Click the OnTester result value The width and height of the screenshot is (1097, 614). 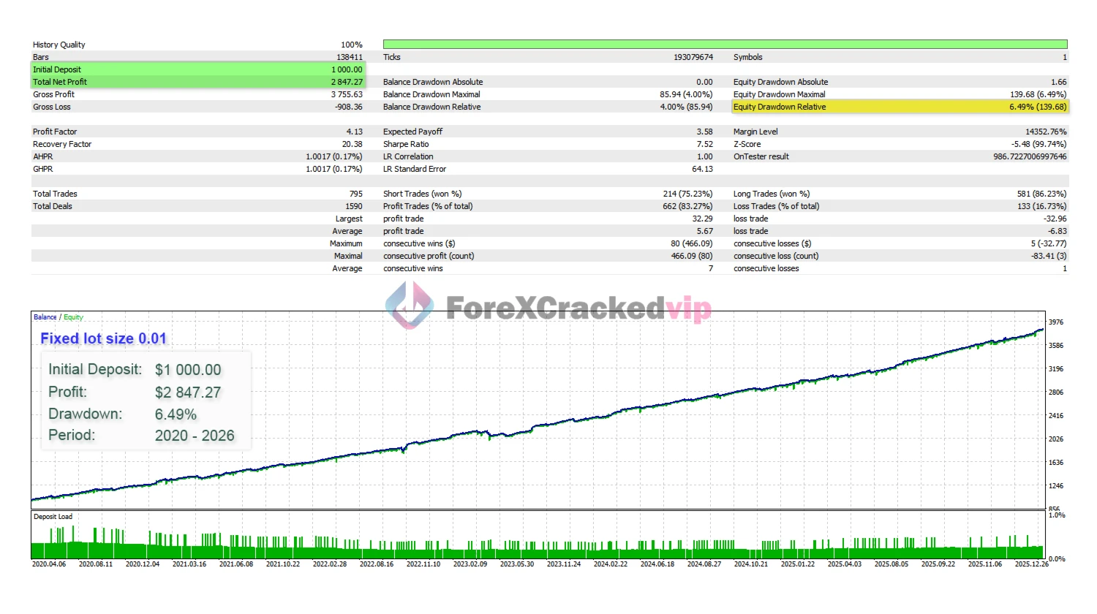pos(1029,156)
